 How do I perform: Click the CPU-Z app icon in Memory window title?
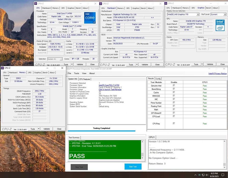click(2, 68)
